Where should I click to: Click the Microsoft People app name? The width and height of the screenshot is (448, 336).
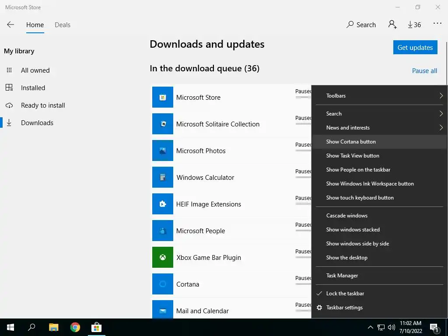[x=200, y=231]
